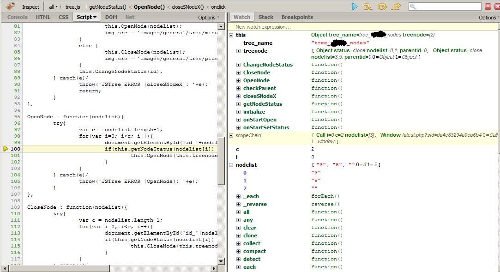This screenshot has width=500, height=272.
Task: Open the Watch panel Options menu
Action: pyautogui.click(x=488, y=18)
